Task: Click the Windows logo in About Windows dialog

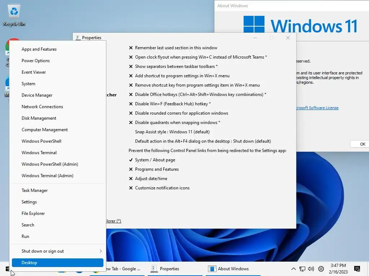Action: point(254,24)
